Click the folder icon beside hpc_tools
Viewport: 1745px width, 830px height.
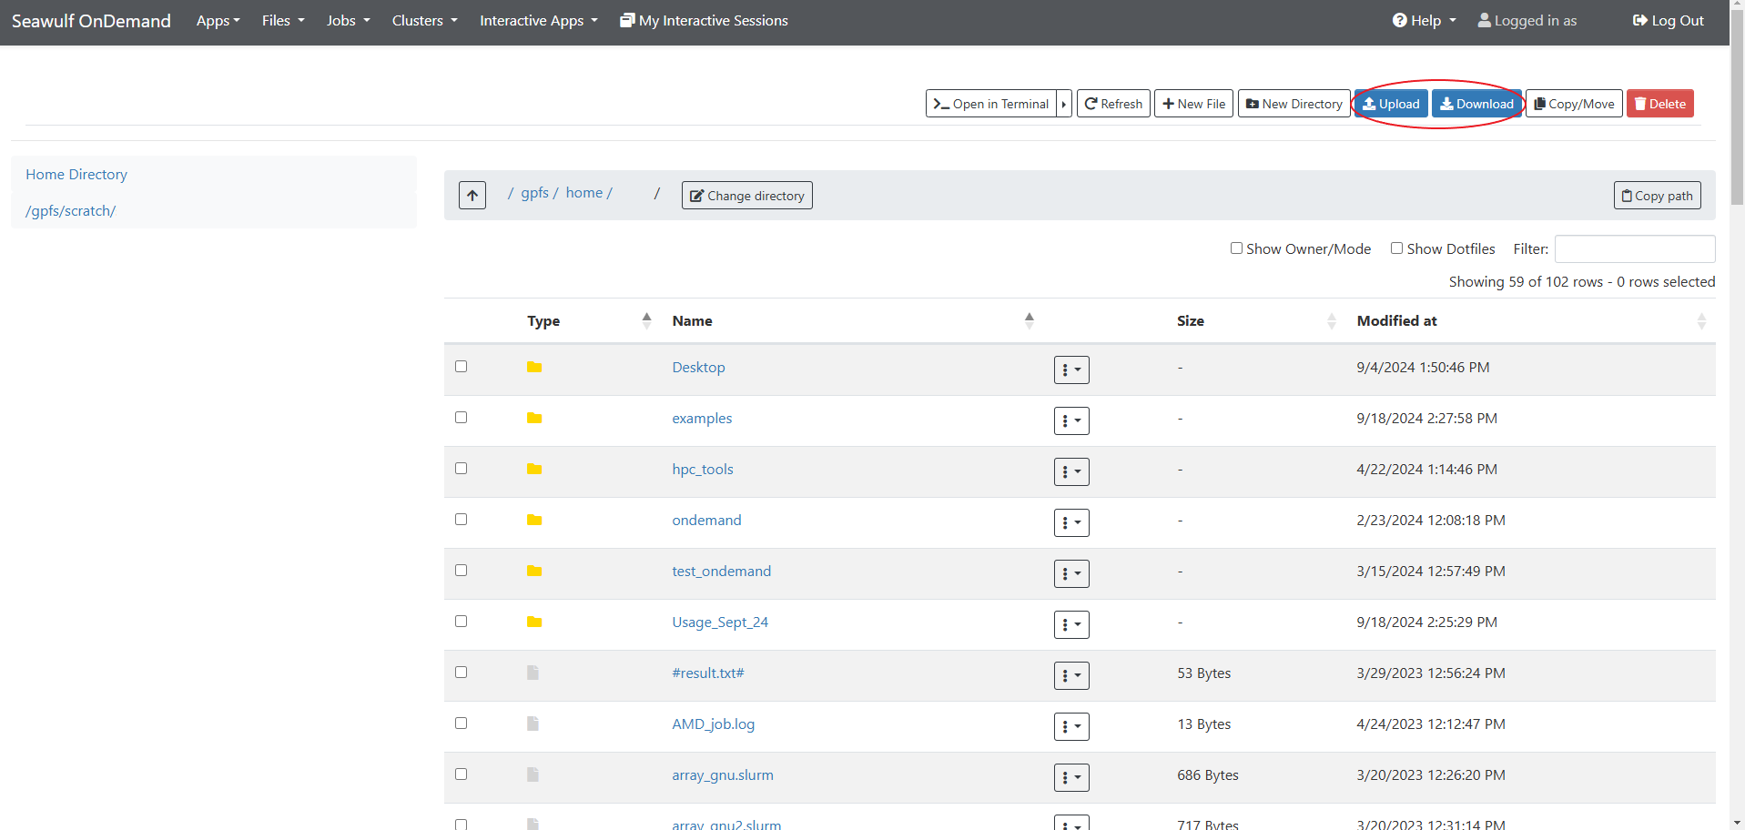click(534, 469)
